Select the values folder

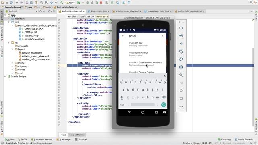pos(21,70)
